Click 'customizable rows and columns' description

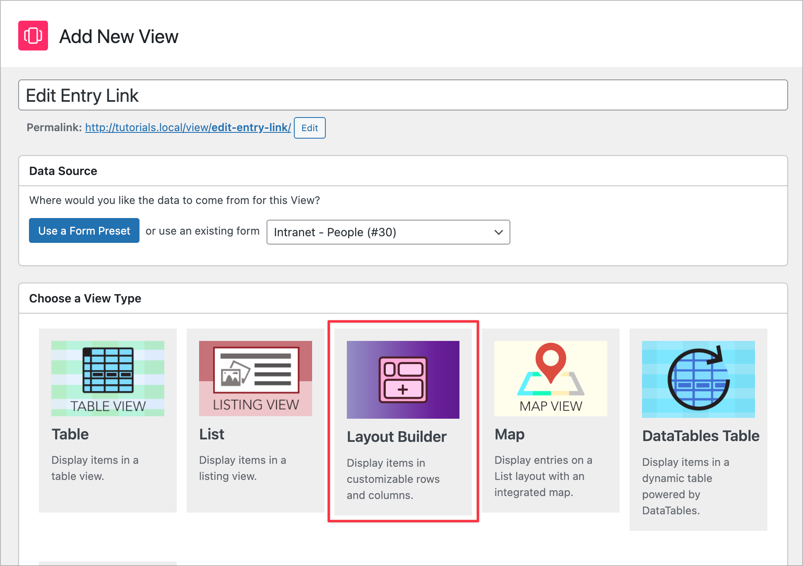pyautogui.click(x=393, y=487)
